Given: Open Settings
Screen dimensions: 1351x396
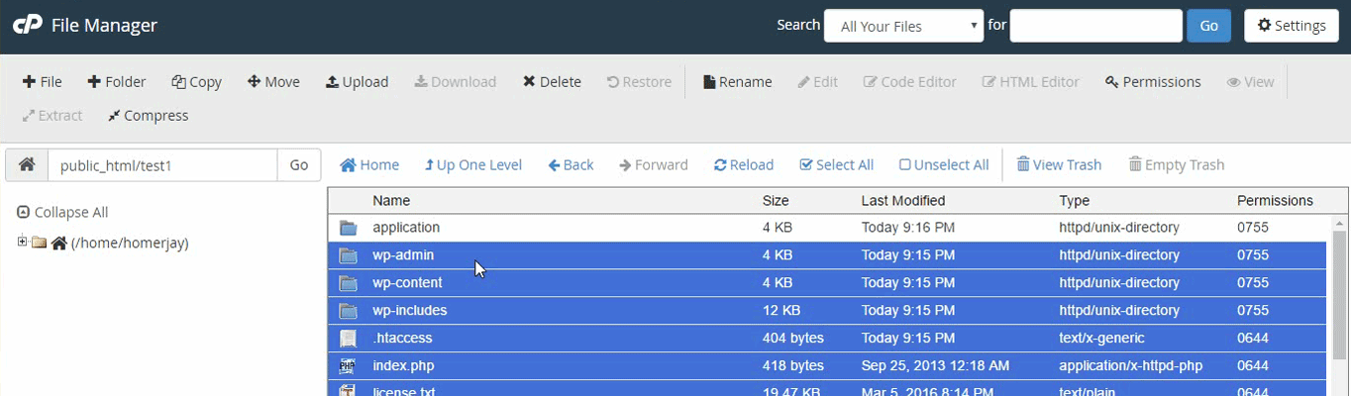Looking at the screenshot, I should click(1292, 26).
